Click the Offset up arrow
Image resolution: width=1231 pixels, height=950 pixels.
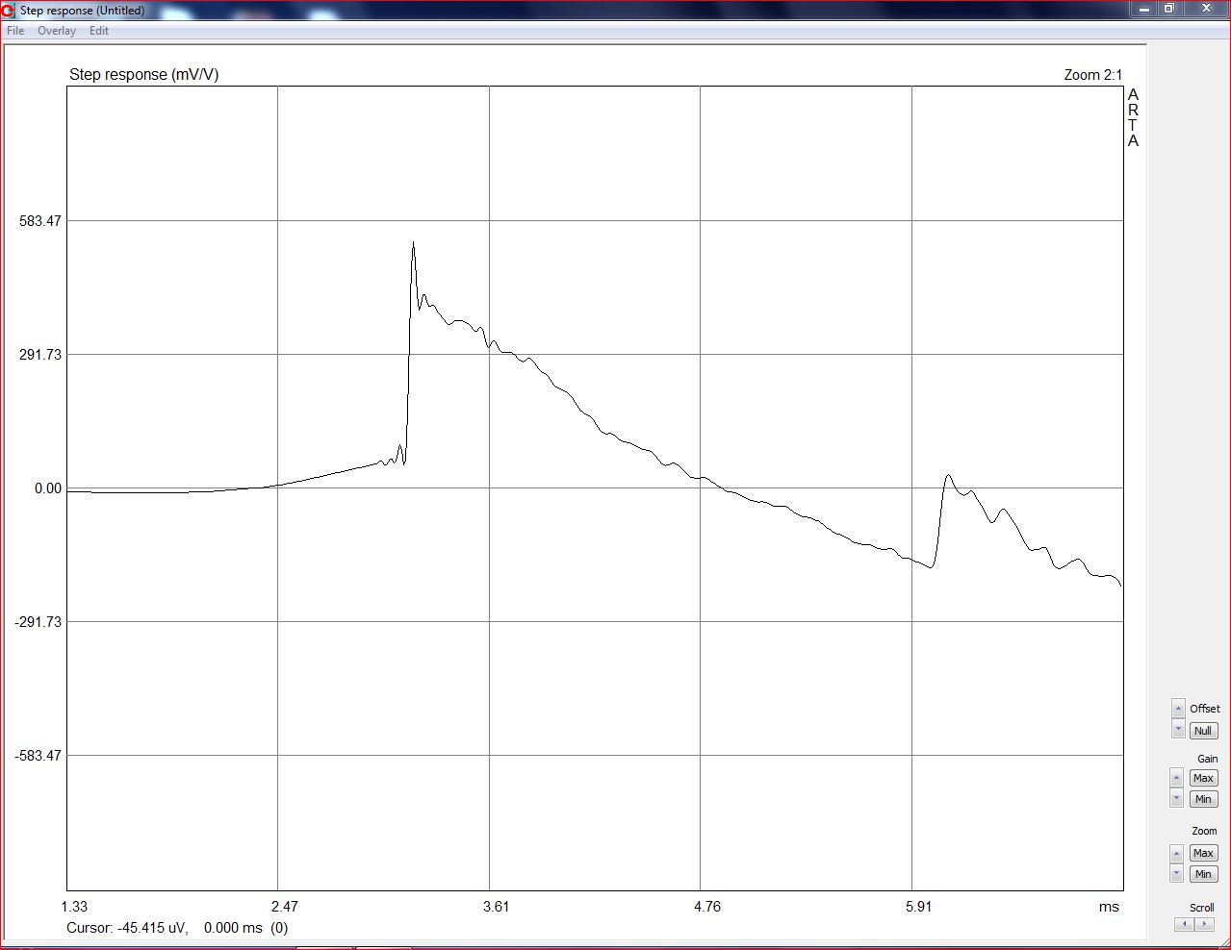point(1178,709)
